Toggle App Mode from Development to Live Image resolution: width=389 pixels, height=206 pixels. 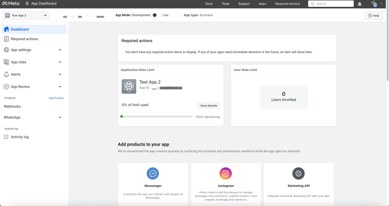(x=156, y=15)
